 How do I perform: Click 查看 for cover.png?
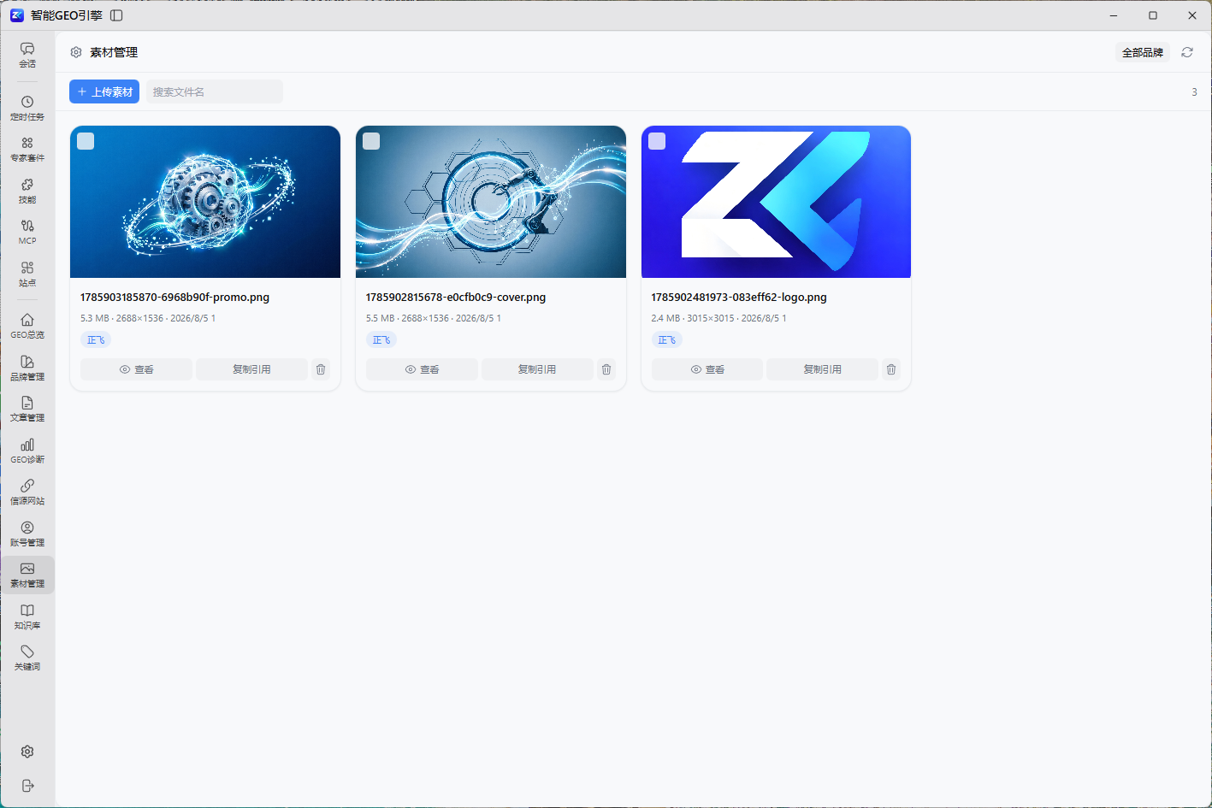[x=422, y=369]
